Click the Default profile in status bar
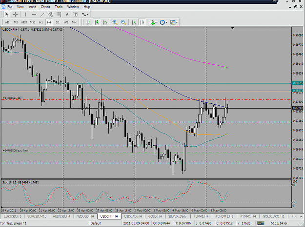Viewport: 305px width, 227px height. pos(96,223)
